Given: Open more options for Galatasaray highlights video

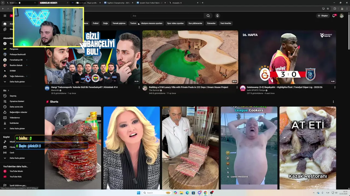Looking at the screenshot, I should 335,87.
